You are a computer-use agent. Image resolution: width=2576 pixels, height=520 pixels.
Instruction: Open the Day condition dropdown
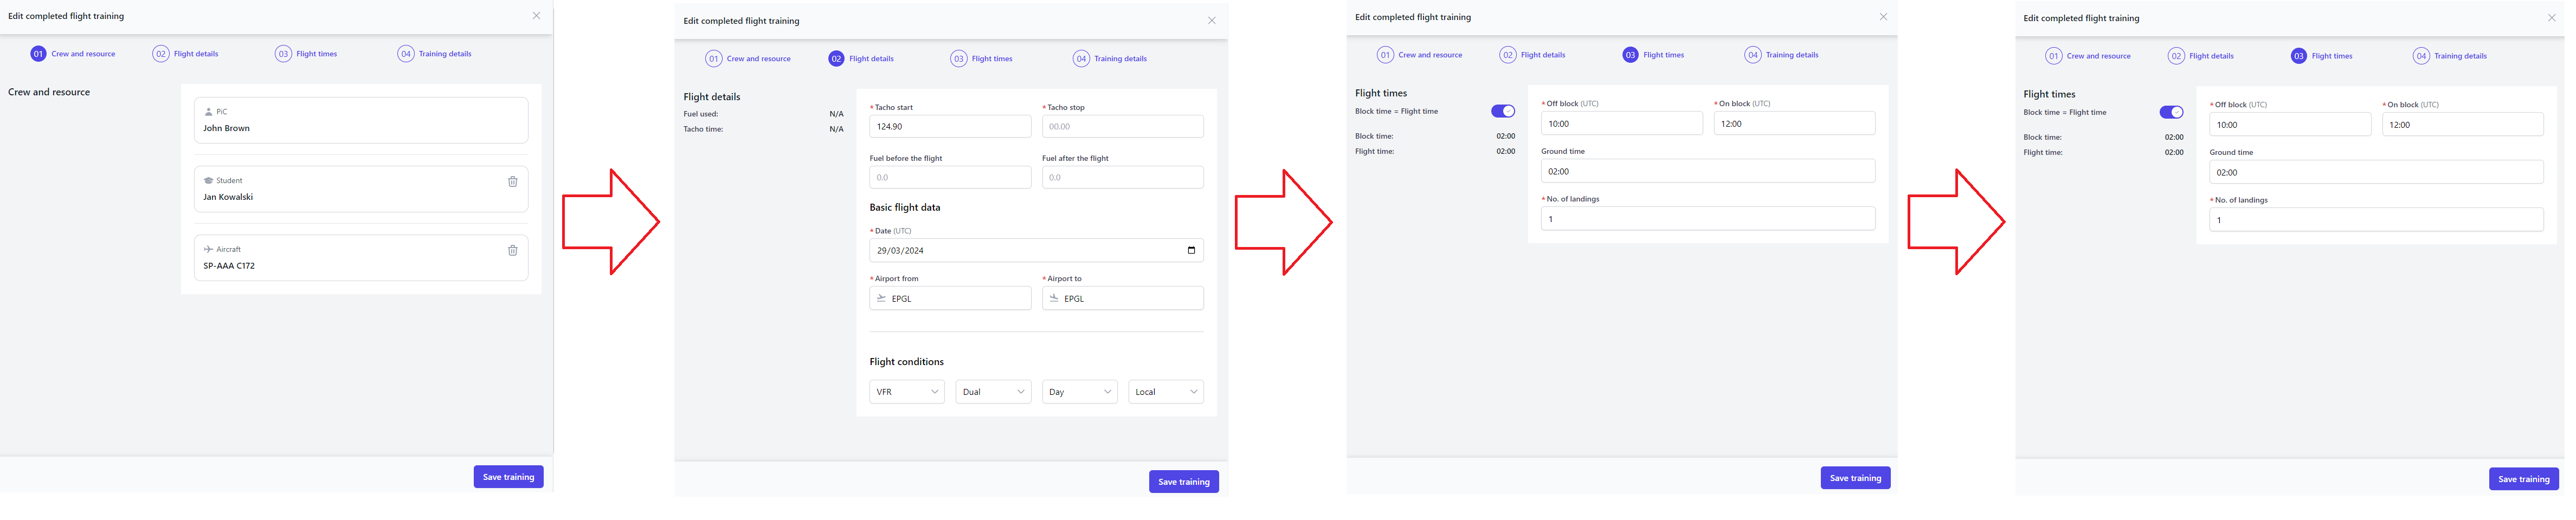[1080, 392]
